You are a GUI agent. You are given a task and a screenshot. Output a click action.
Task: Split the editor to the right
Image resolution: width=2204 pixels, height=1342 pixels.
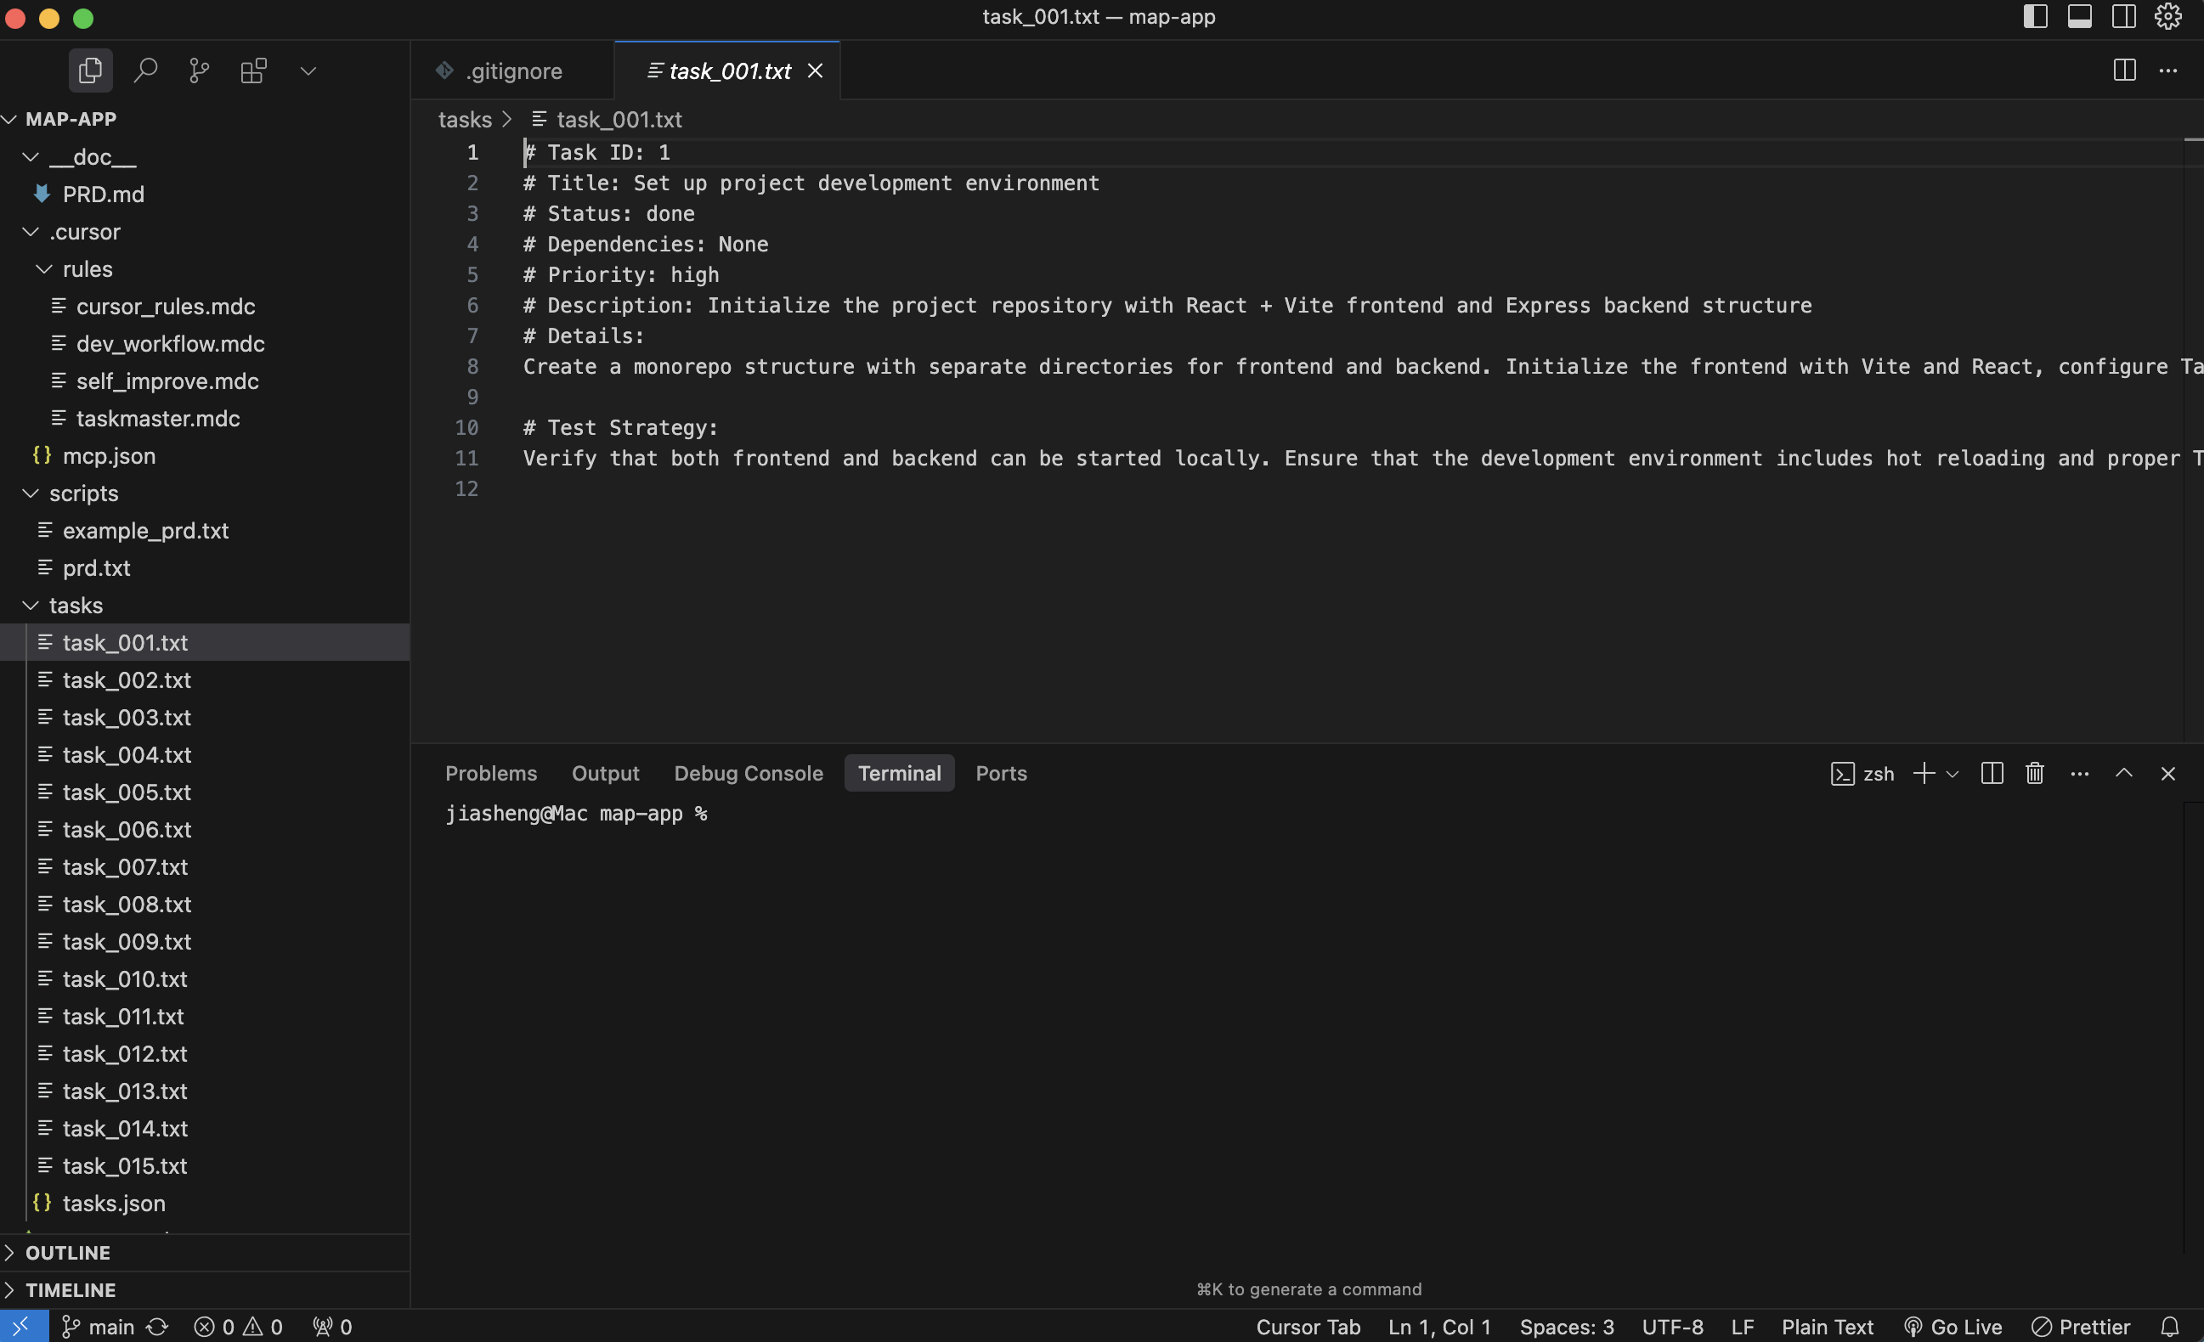click(2124, 70)
